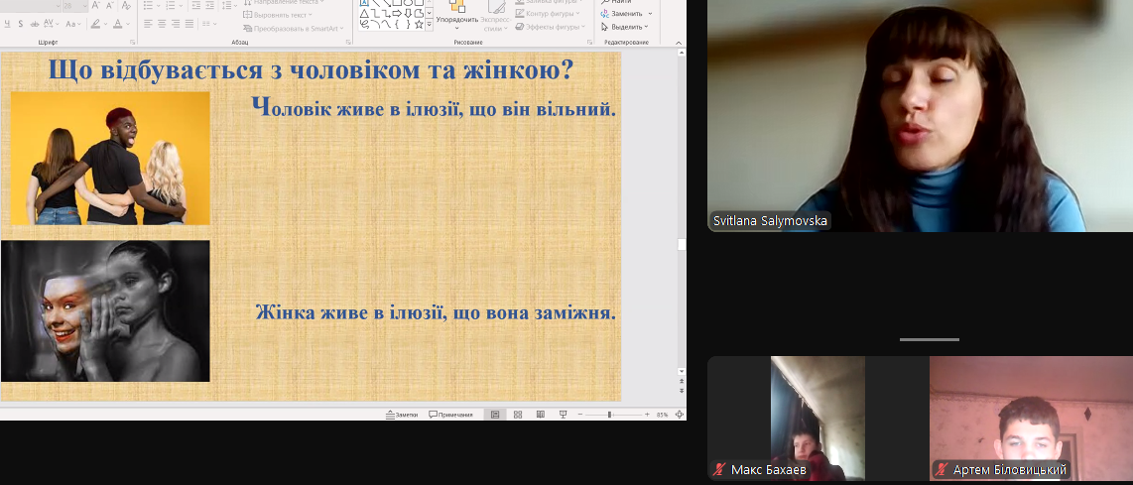Open Эффекты фигуры effects menu
The height and width of the screenshot is (485, 1133).
coord(551,27)
